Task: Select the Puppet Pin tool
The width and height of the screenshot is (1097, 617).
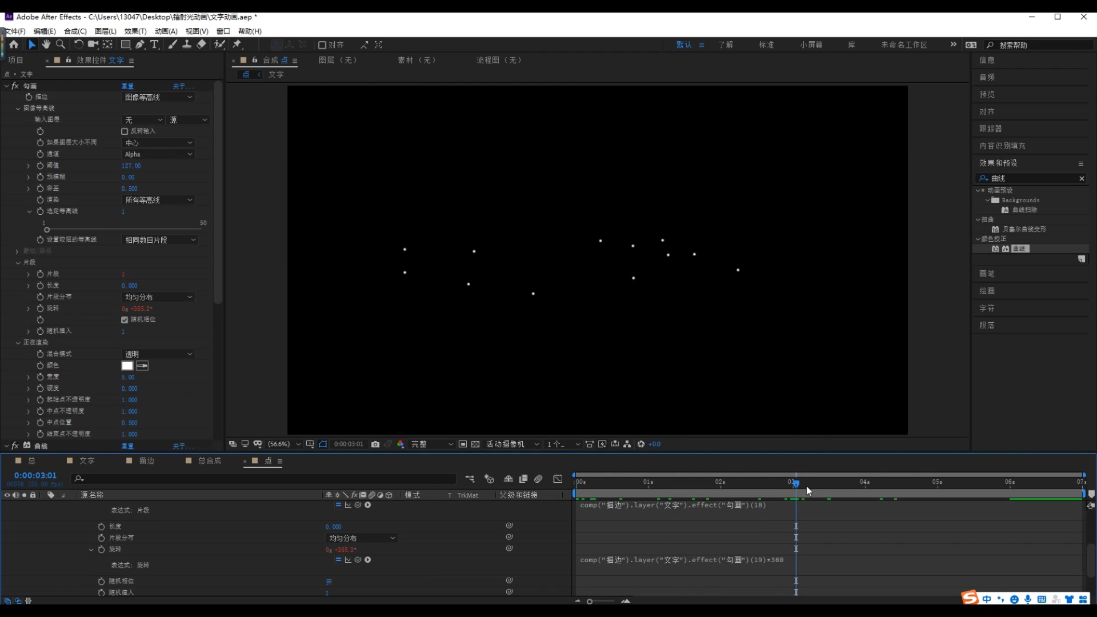Action: 237,45
